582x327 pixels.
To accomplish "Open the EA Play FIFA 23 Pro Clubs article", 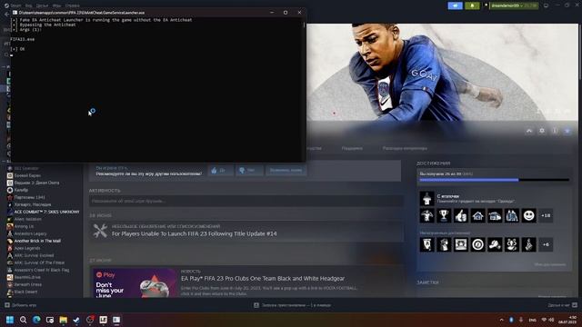I will tap(263, 279).
